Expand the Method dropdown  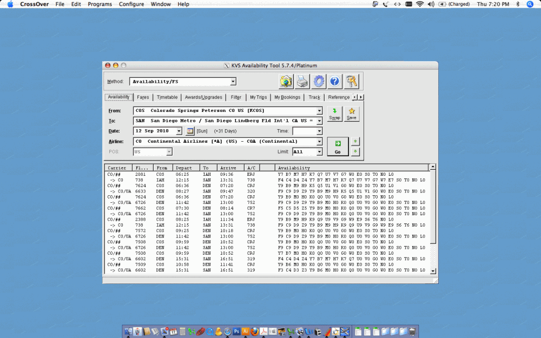(x=233, y=82)
